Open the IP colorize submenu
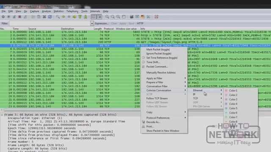The height and width of the screenshot is (152, 271). 206,94
